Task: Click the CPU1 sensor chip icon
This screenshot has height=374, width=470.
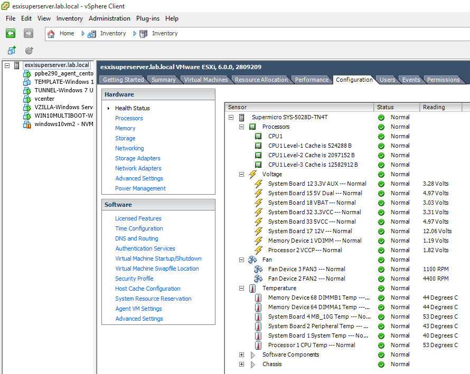Action: tap(258, 136)
